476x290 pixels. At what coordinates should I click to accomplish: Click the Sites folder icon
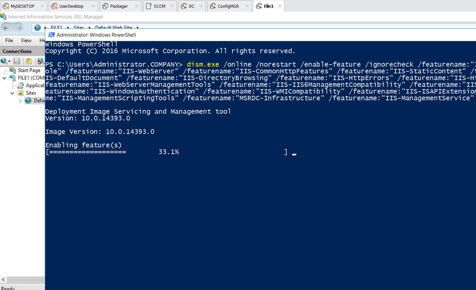click(x=20, y=93)
